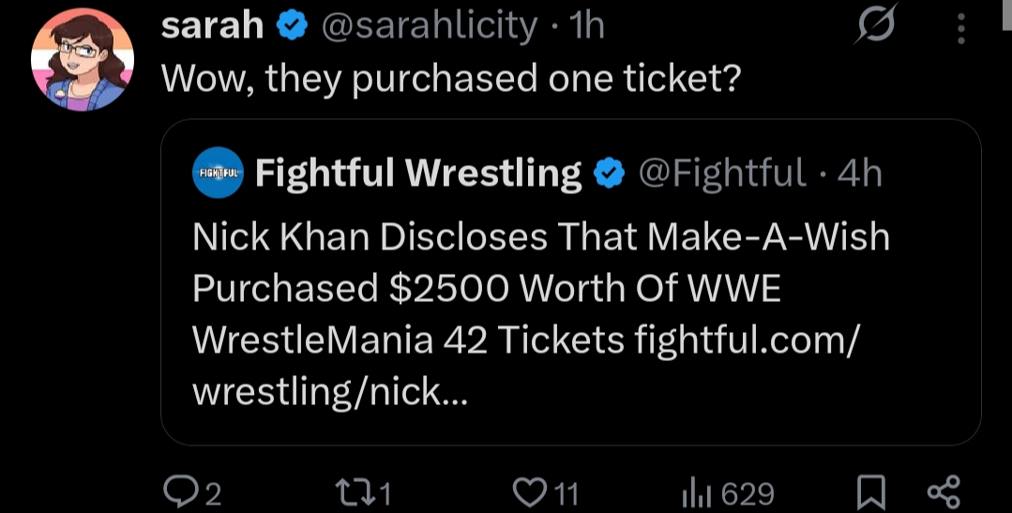
Task: Open the three-dot more options menu
Action: (x=961, y=28)
